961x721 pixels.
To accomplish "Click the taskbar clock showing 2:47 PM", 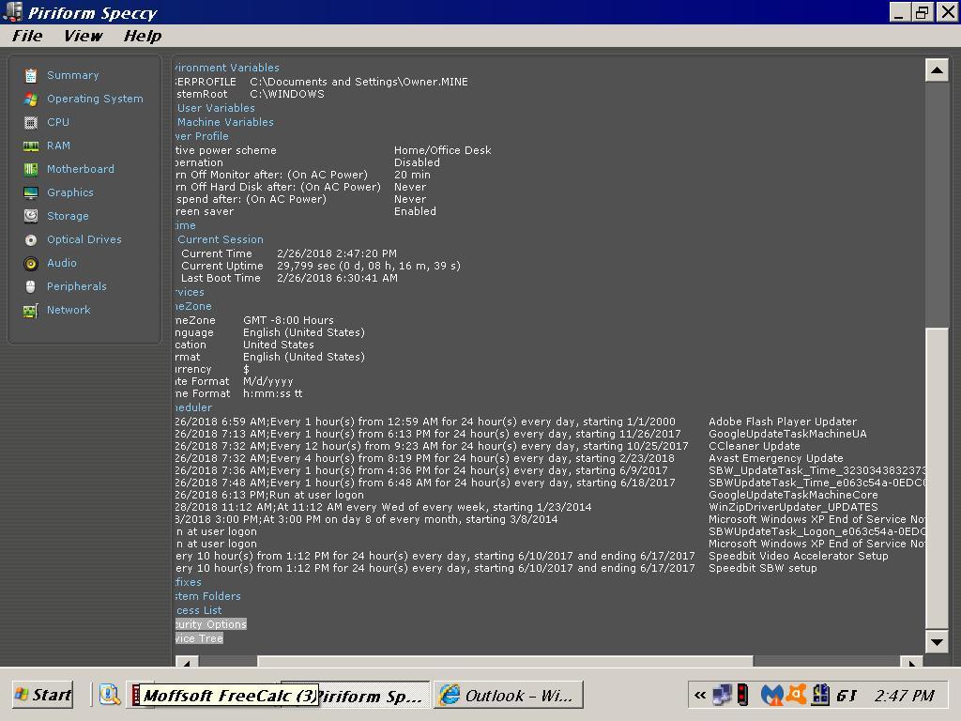I will [904, 696].
